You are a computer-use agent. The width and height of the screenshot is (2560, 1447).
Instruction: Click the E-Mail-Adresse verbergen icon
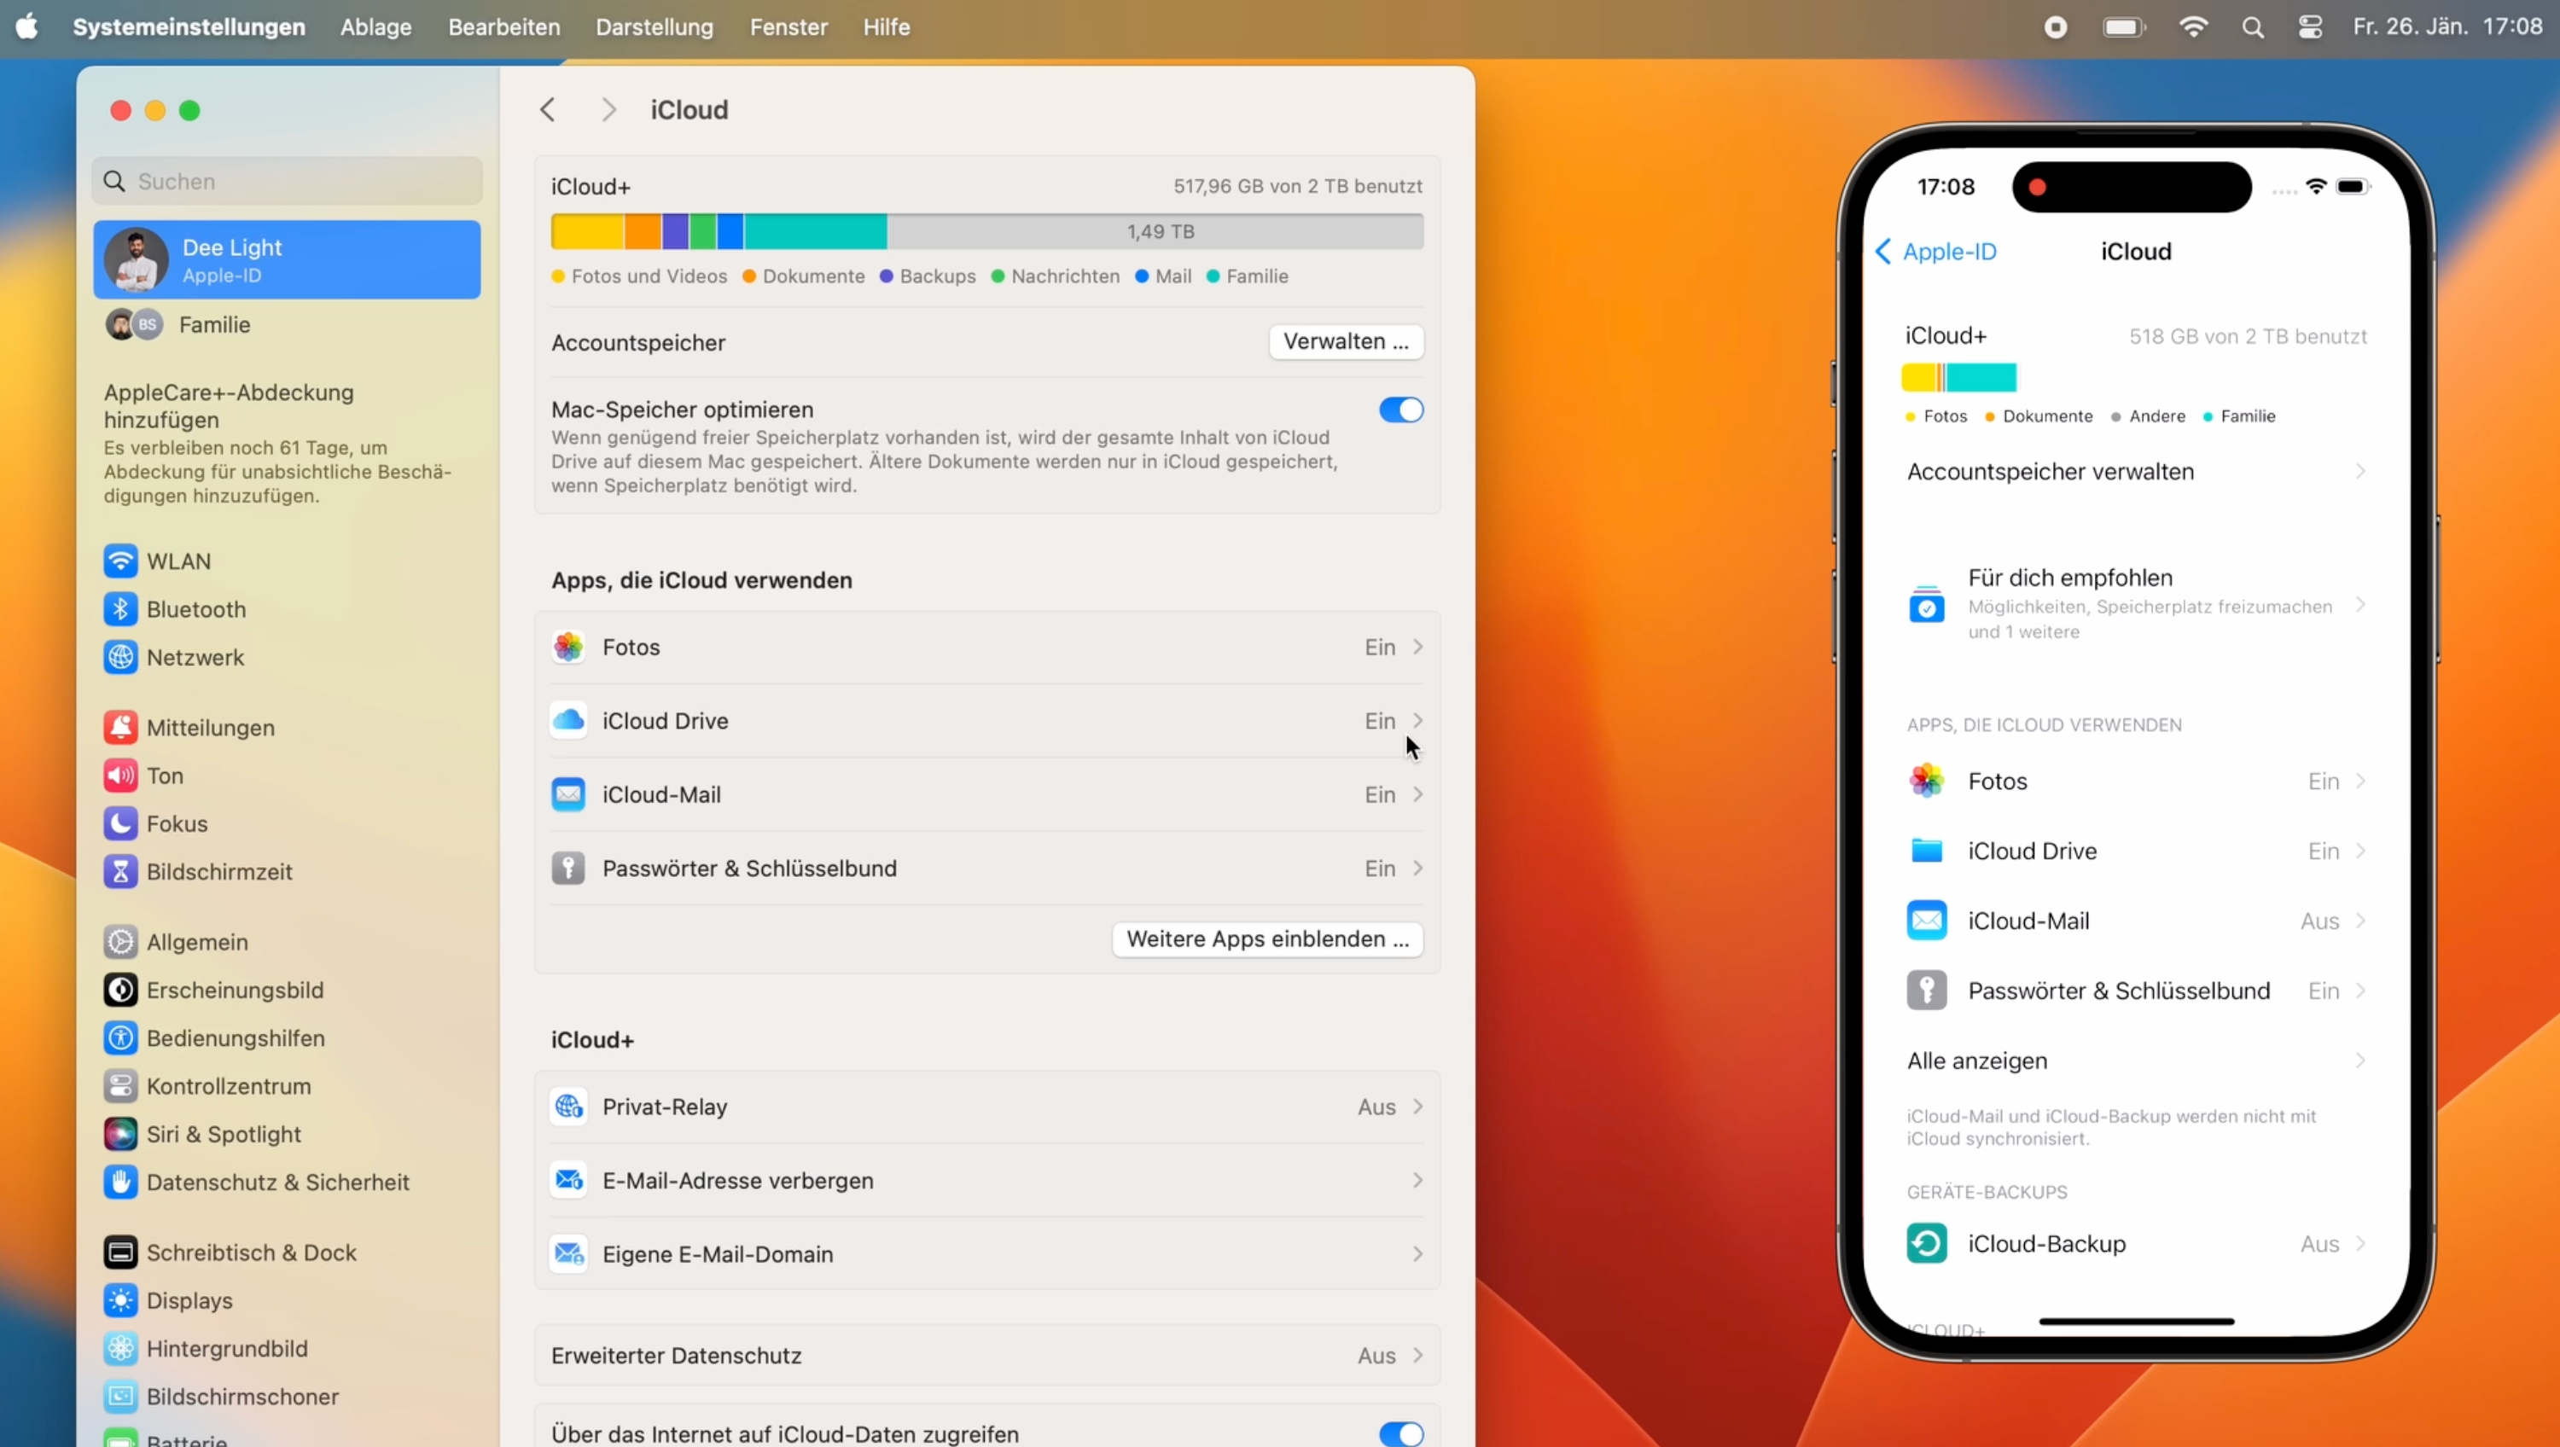tap(568, 1180)
